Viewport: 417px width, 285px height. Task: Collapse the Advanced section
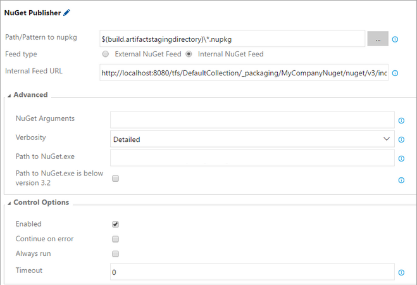pos(9,95)
